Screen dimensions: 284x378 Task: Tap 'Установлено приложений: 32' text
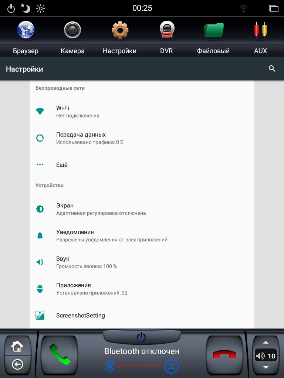tap(92, 293)
